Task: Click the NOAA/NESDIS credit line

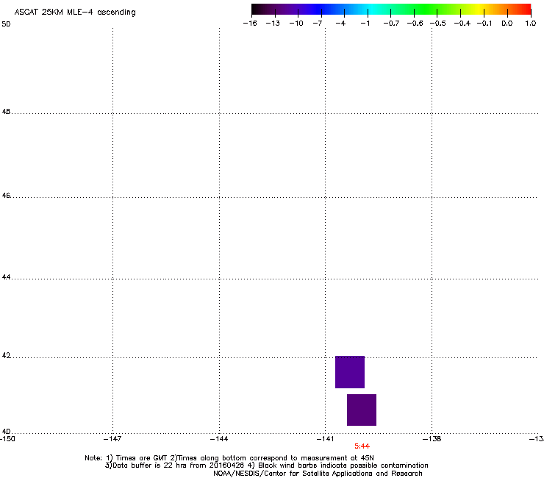Action: (318, 474)
